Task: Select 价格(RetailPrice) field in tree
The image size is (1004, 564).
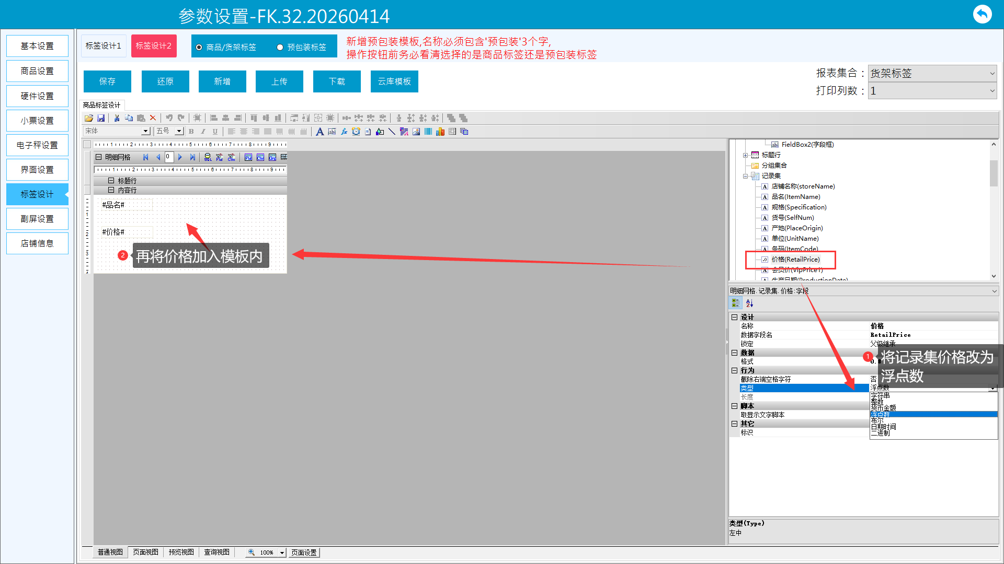Action: pyautogui.click(x=795, y=260)
